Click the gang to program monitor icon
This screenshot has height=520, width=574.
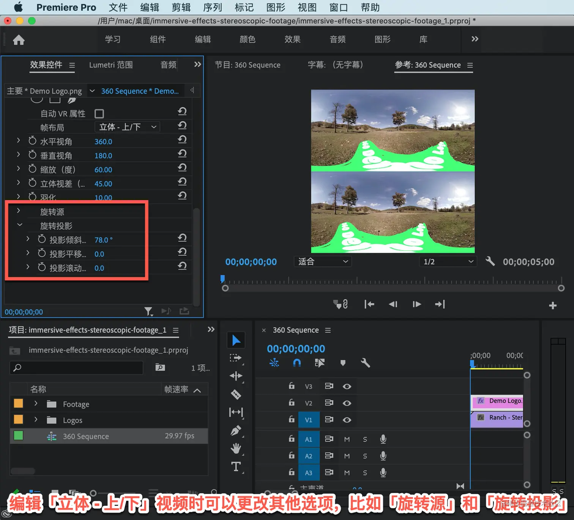(x=341, y=304)
